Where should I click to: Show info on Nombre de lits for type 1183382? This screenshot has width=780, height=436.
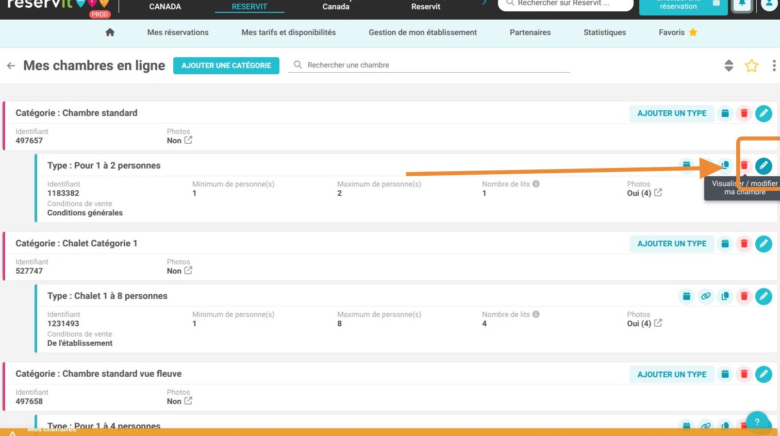click(x=536, y=184)
